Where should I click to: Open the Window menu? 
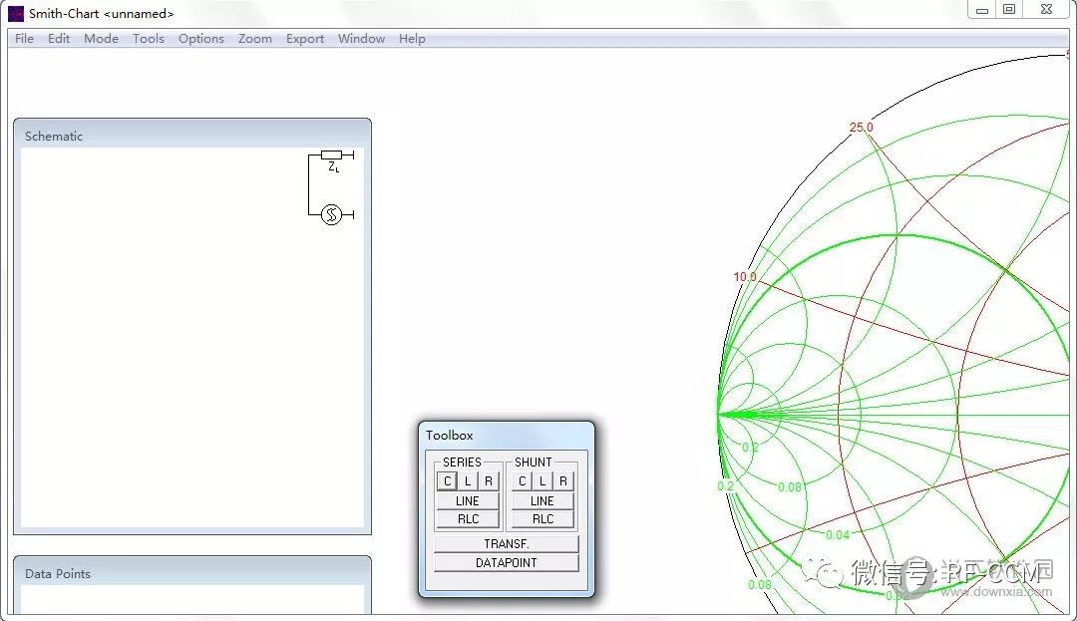pos(361,39)
